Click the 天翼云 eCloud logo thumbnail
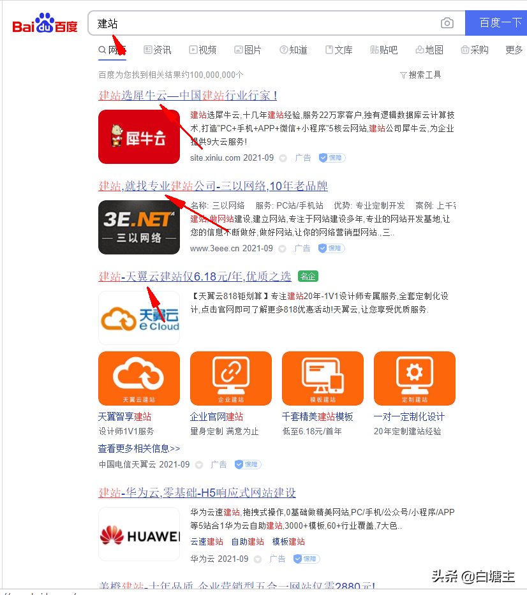The image size is (527, 595). (x=139, y=318)
